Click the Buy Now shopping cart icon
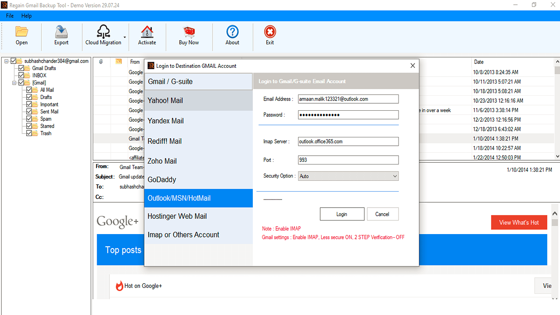 pos(189,32)
